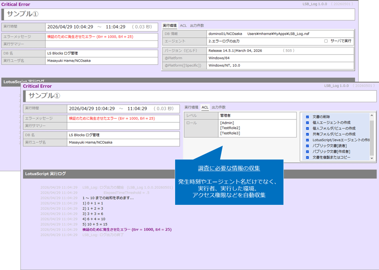Click ACL permissions list scrollbar thumb

pos(372,138)
